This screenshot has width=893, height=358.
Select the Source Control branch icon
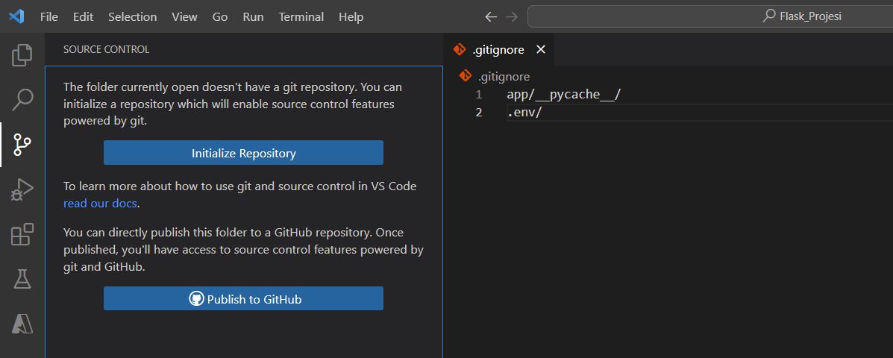[22, 145]
